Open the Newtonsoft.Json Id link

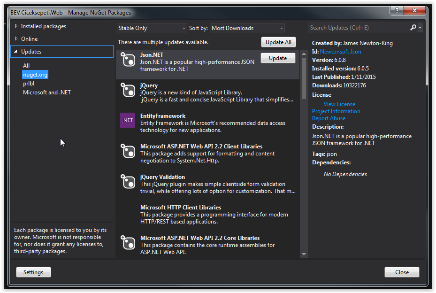341,52
